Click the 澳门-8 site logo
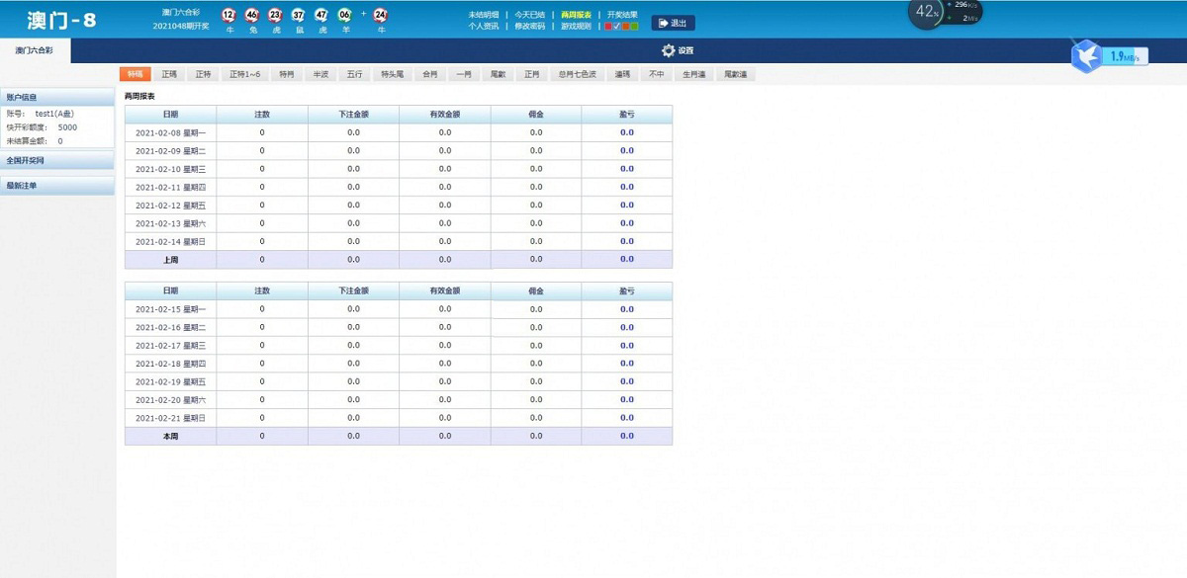Viewport: 1187px width, 578px height. point(61,20)
